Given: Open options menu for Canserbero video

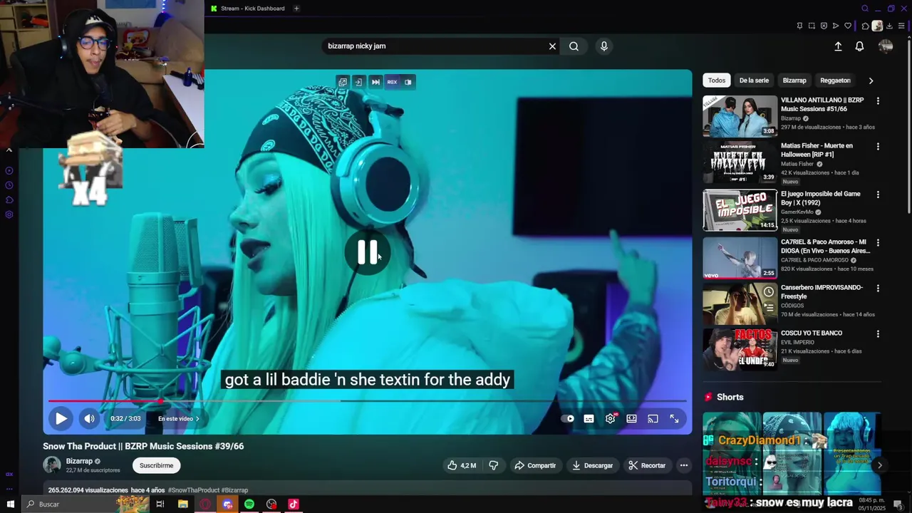Looking at the screenshot, I should pyautogui.click(x=878, y=289).
